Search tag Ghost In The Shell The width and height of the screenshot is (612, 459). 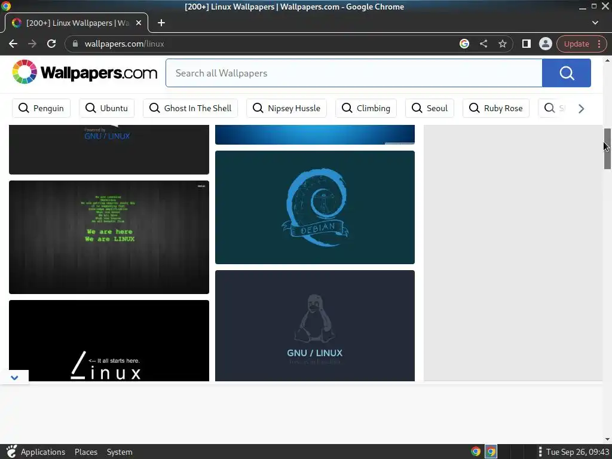point(191,108)
